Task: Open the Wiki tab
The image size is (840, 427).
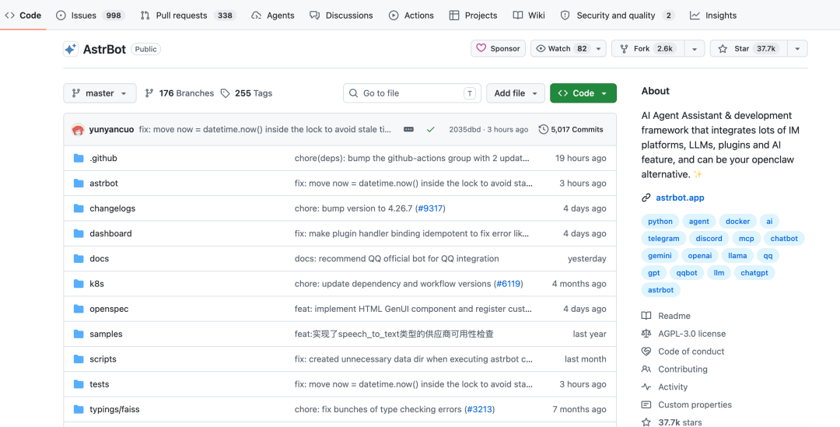Action: click(529, 16)
